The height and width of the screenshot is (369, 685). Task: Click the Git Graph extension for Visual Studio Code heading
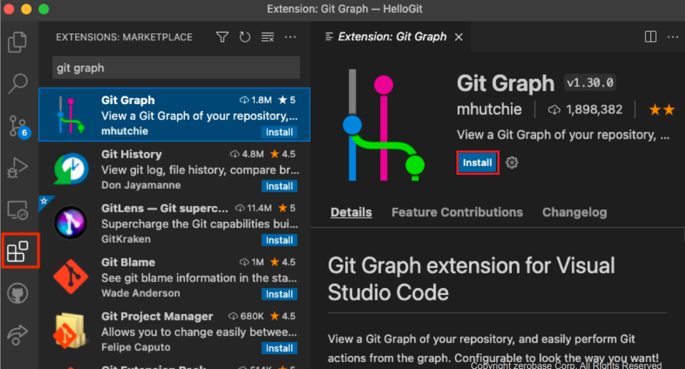(x=472, y=279)
